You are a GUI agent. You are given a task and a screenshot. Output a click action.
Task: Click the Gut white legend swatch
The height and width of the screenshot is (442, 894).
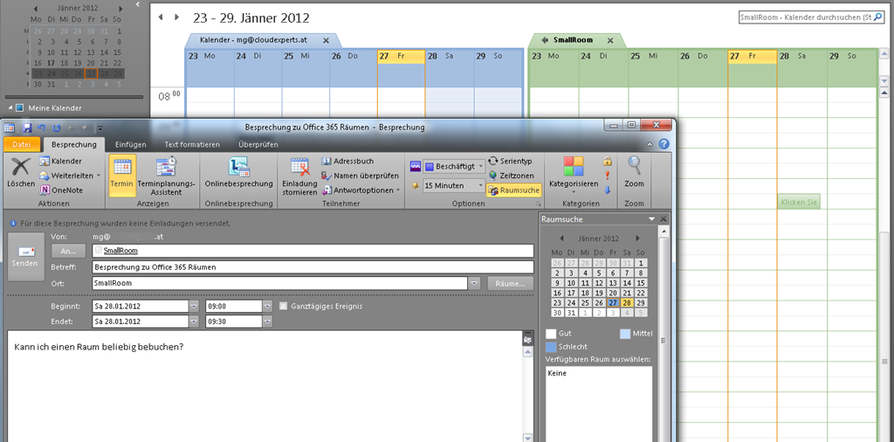551,334
